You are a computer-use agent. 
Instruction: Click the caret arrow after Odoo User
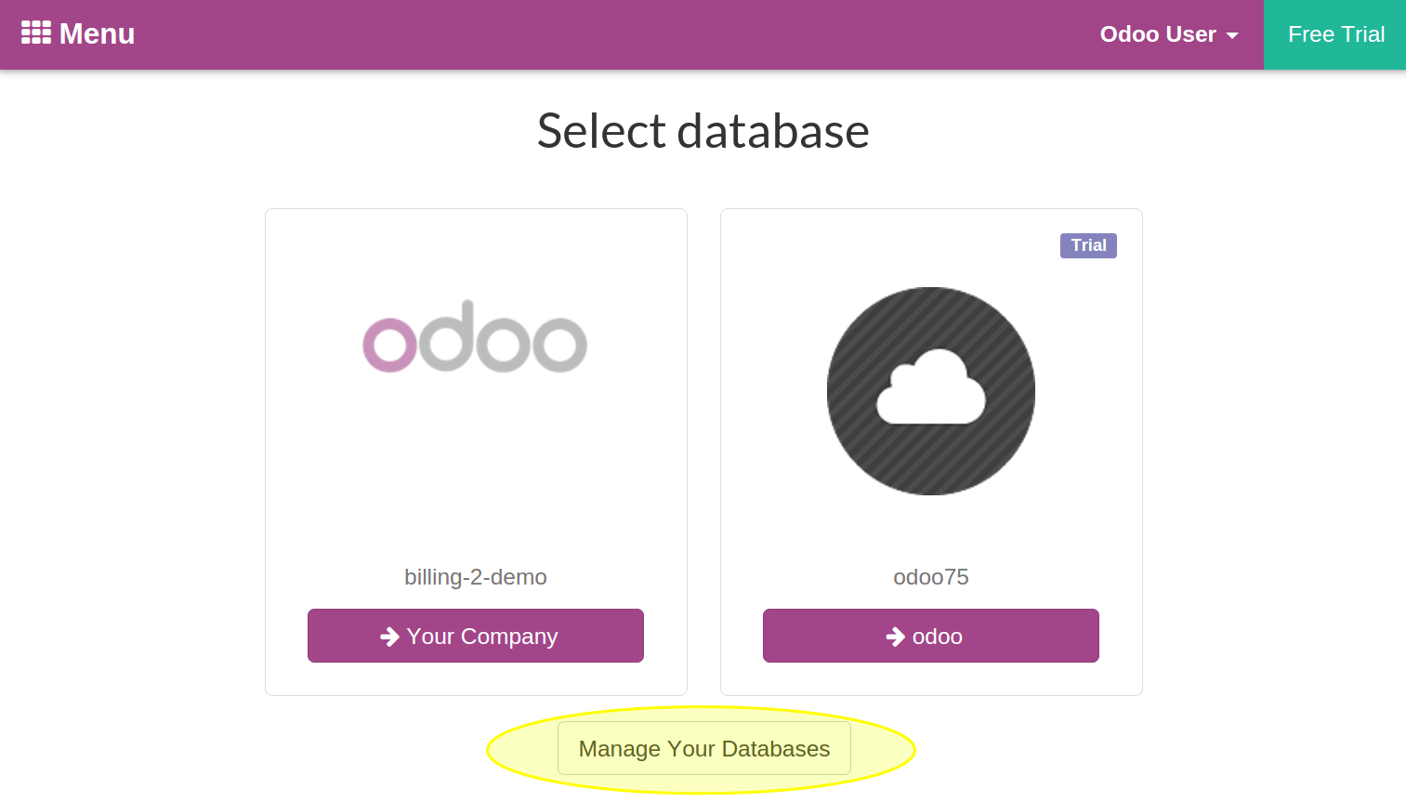pos(1232,36)
